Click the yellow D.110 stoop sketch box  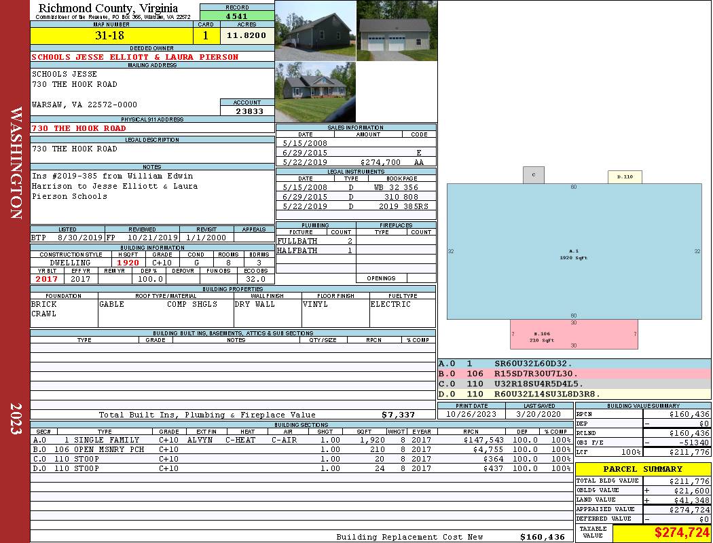(x=625, y=177)
